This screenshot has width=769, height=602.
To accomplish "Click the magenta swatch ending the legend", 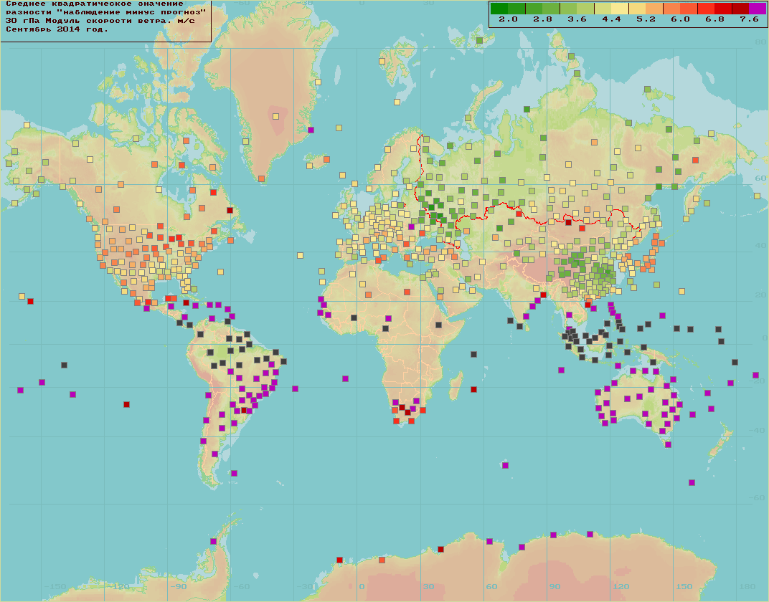I will 758,9.
